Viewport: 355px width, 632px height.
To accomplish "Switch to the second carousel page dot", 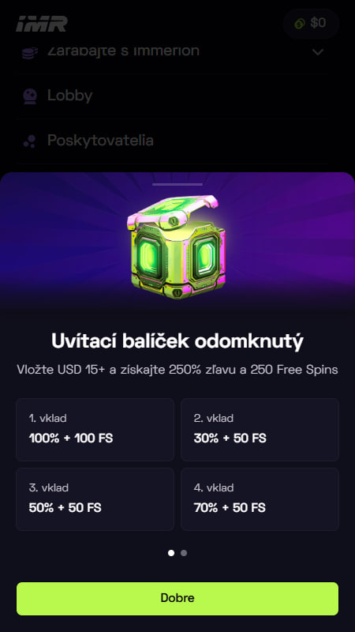I will (x=184, y=553).
